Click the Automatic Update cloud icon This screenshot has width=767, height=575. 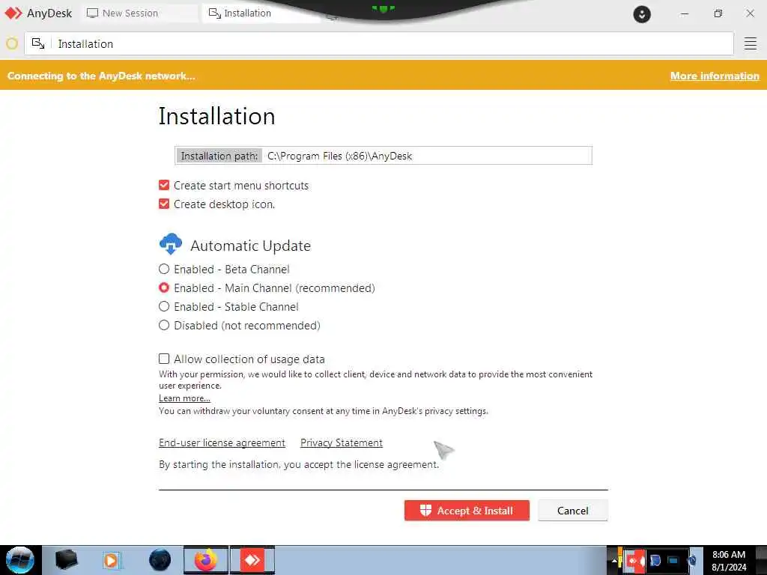tap(171, 243)
